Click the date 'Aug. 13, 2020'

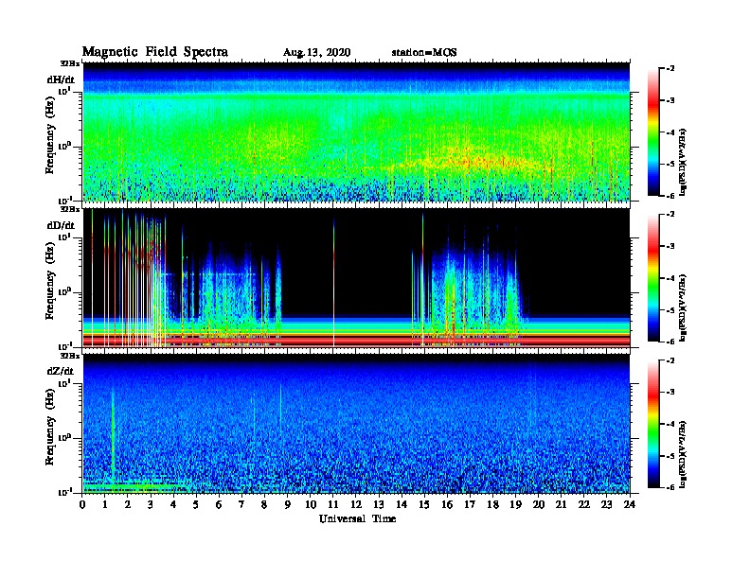point(316,53)
